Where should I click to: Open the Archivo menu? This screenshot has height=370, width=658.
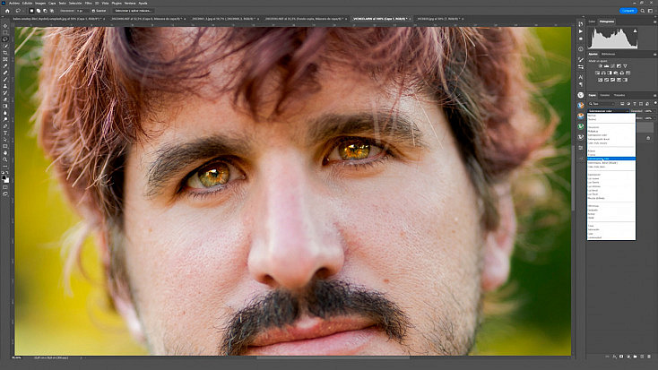click(x=14, y=3)
